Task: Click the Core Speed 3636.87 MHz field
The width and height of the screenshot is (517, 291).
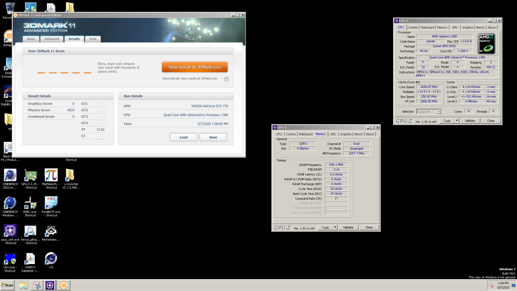Action: point(429,87)
